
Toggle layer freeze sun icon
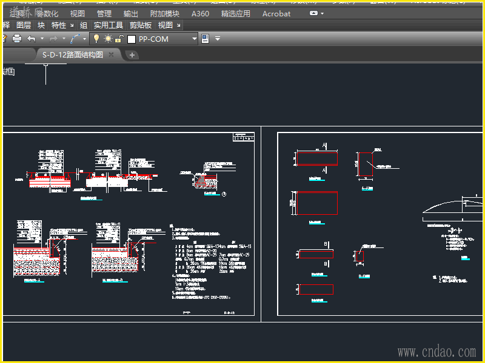[108, 39]
